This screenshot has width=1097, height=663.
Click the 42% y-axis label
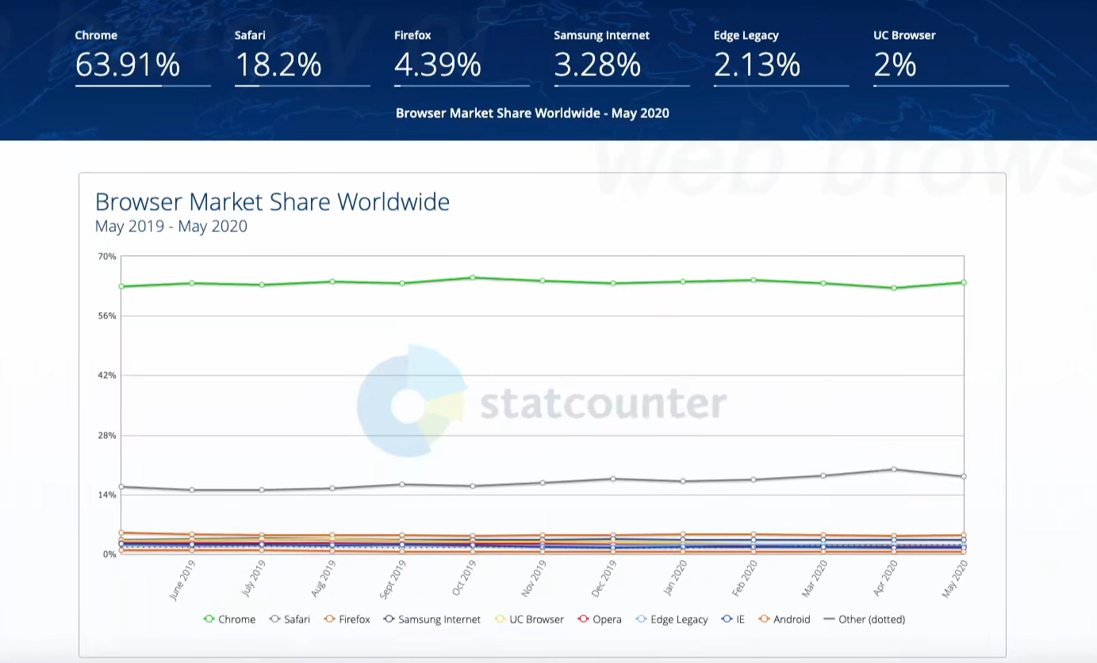click(x=107, y=375)
